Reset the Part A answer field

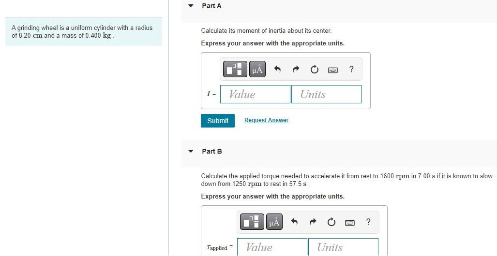314,69
